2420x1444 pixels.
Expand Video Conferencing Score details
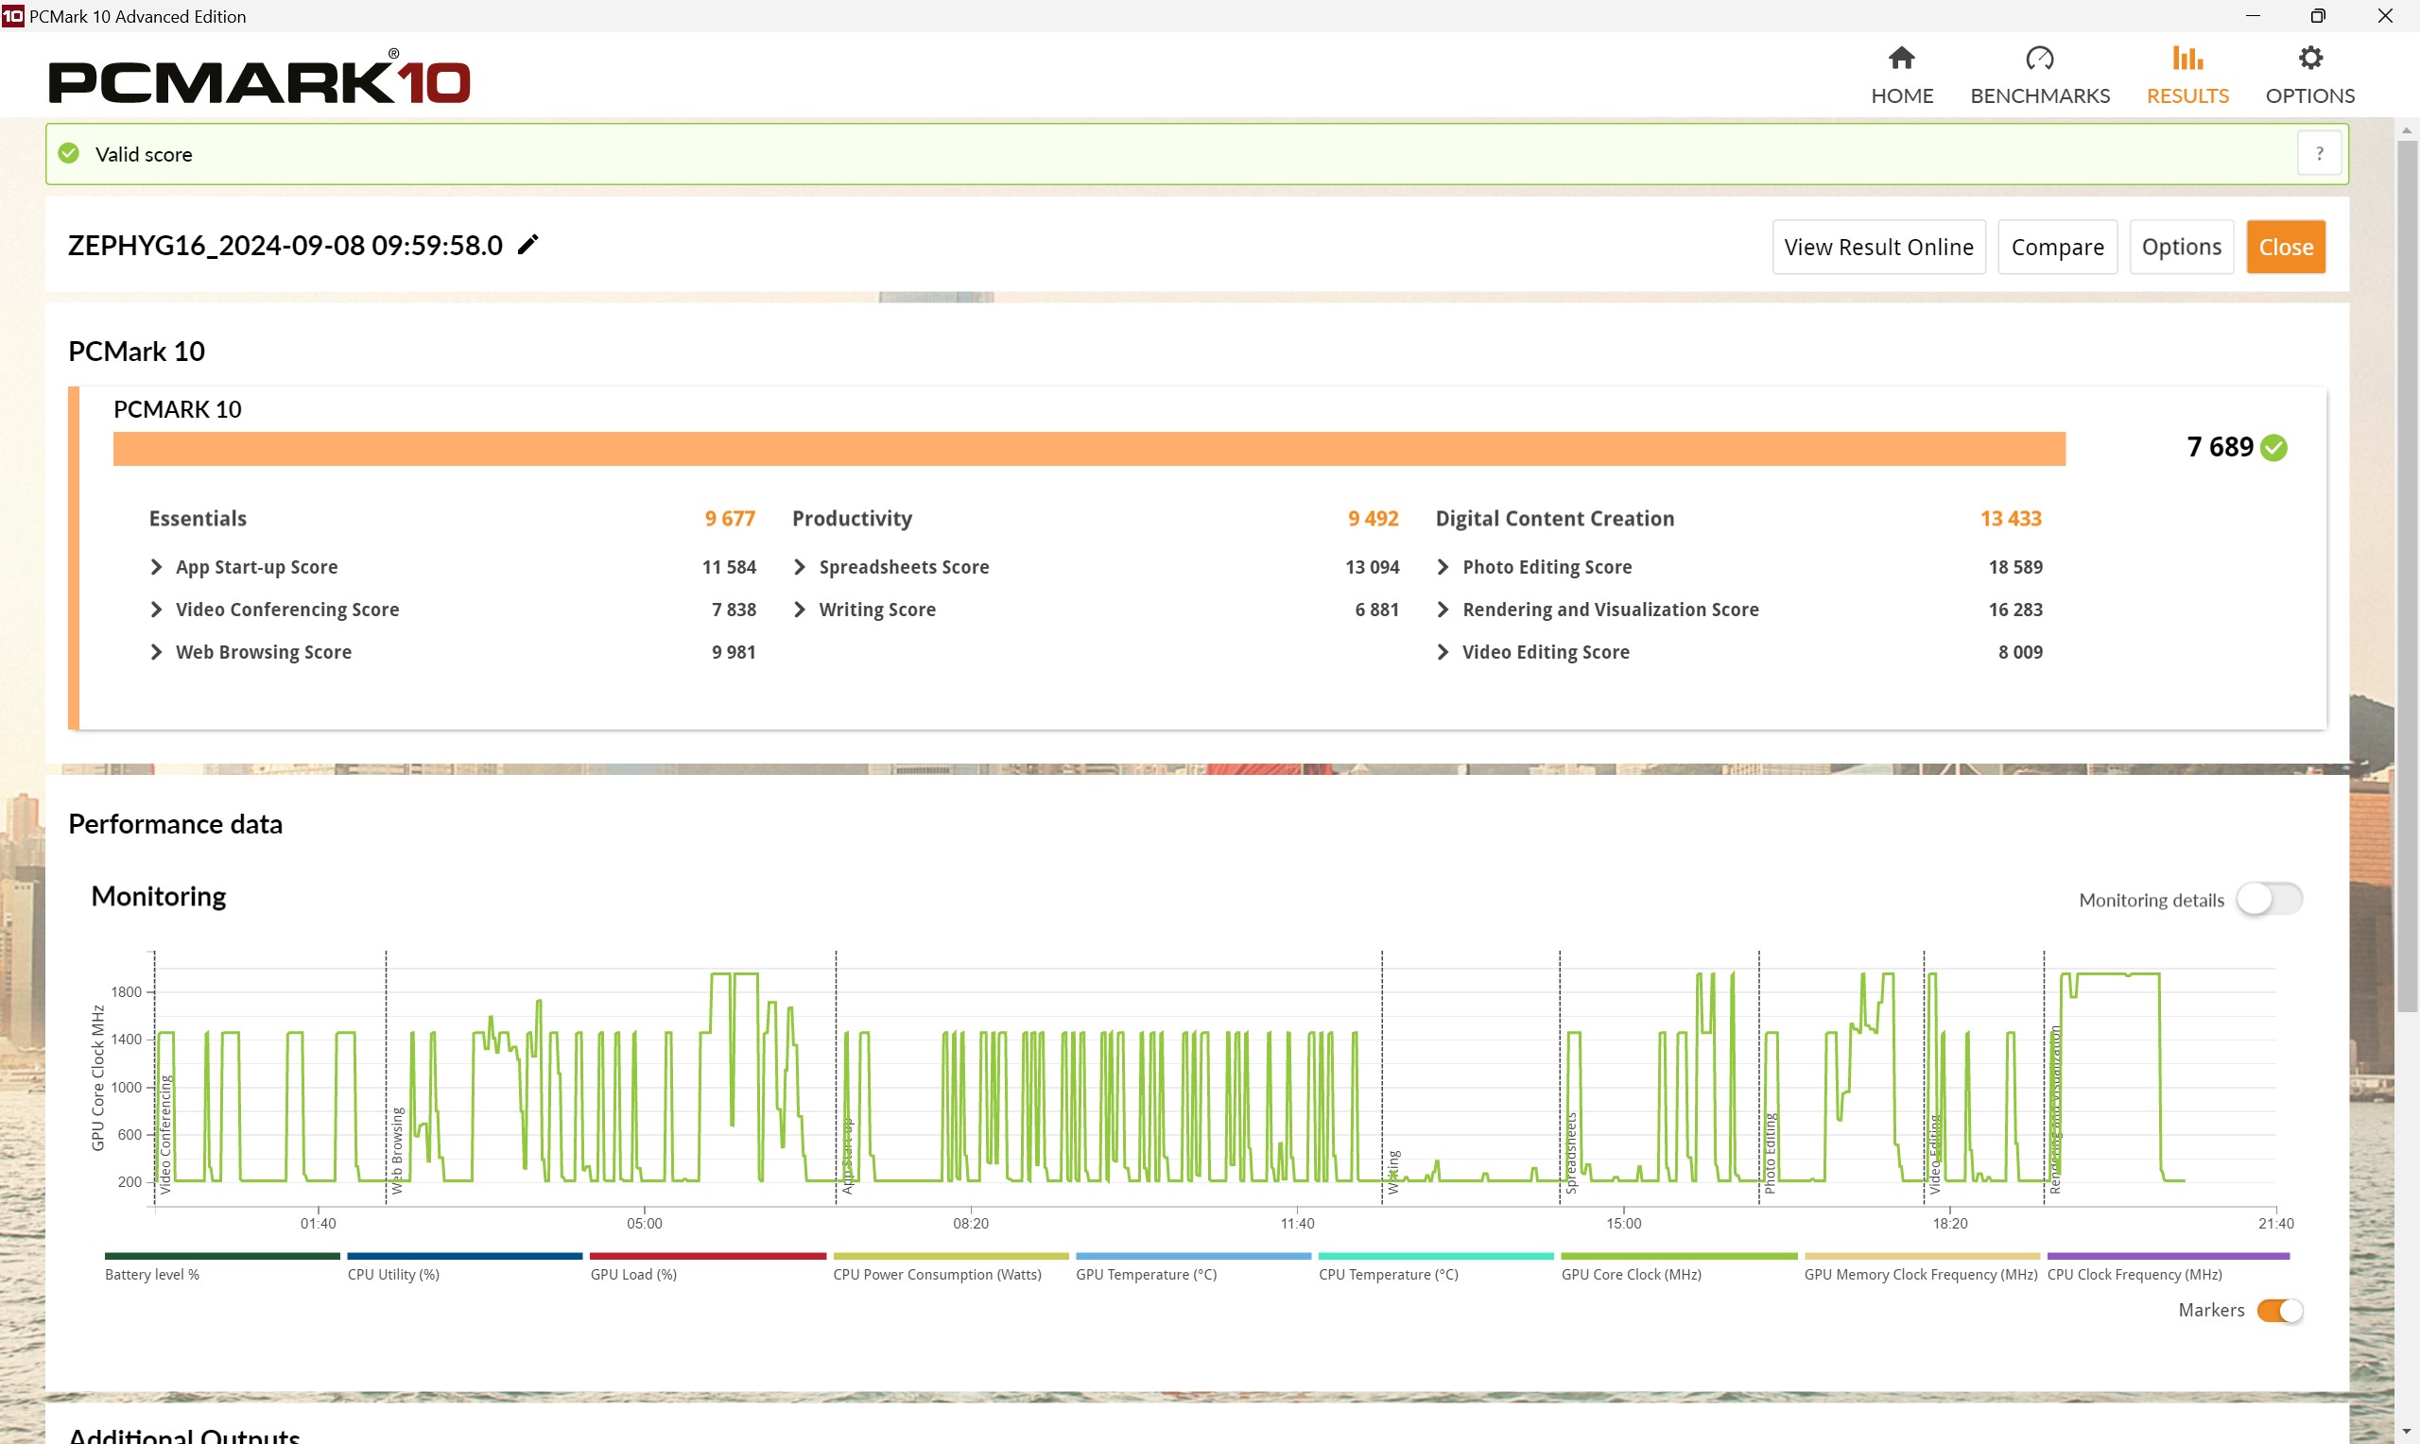156,610
